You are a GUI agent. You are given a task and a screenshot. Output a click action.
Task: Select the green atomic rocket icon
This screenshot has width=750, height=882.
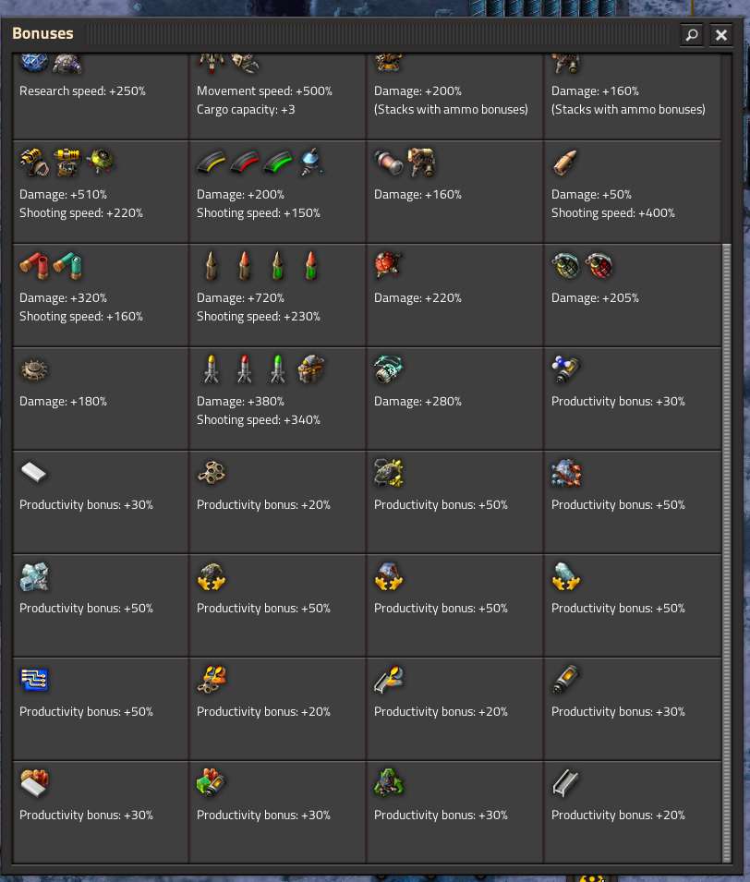[277, 369]
